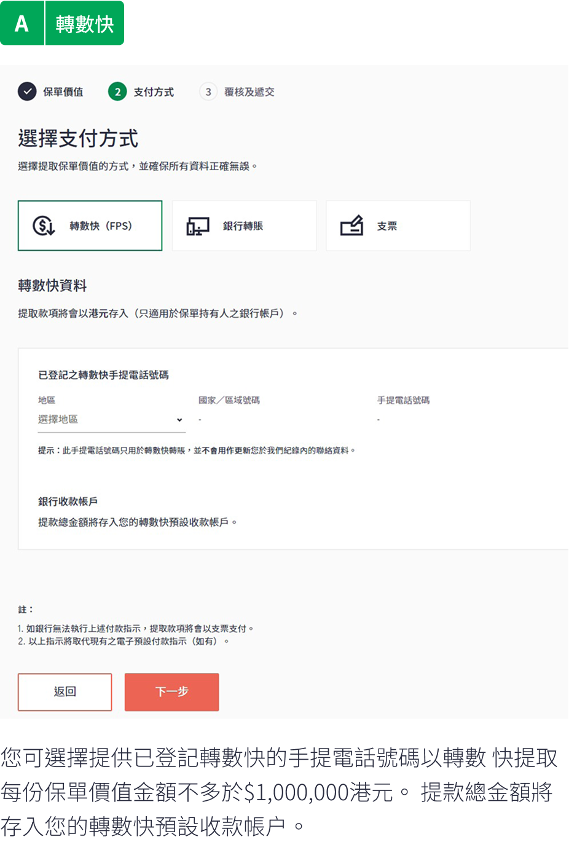This screenshot has height=842, width=569.
Task: Select the 轉數快（FPS）payment option card
Action: [x=90, y=226]
